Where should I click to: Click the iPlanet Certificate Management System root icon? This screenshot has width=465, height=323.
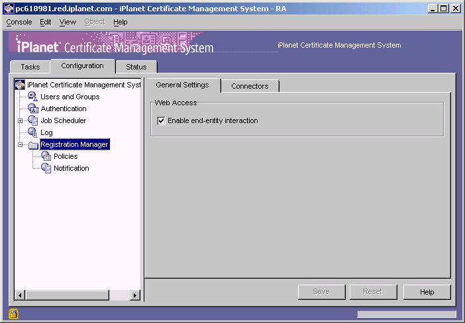(20, 85)
